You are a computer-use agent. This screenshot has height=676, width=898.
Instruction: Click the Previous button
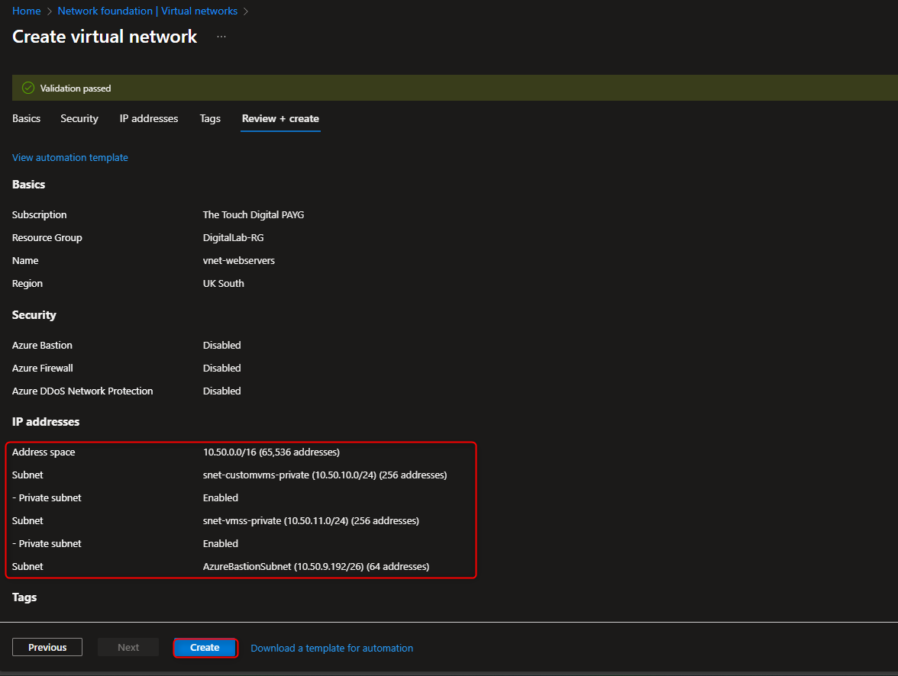pos(47,646)
